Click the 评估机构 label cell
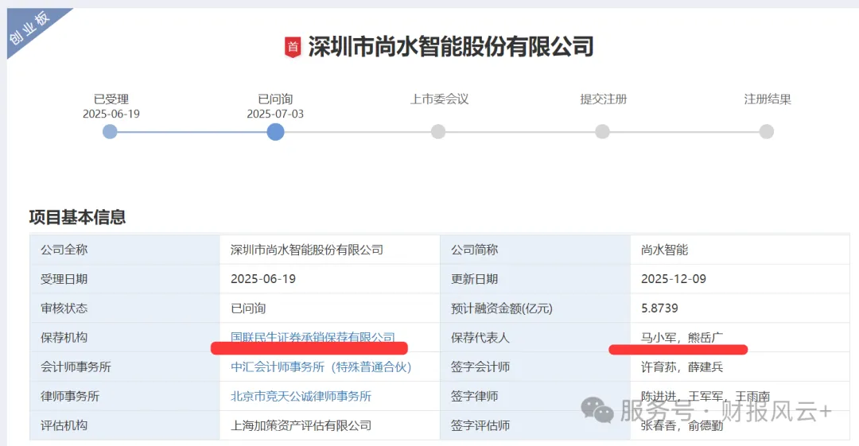 [125, 426]
